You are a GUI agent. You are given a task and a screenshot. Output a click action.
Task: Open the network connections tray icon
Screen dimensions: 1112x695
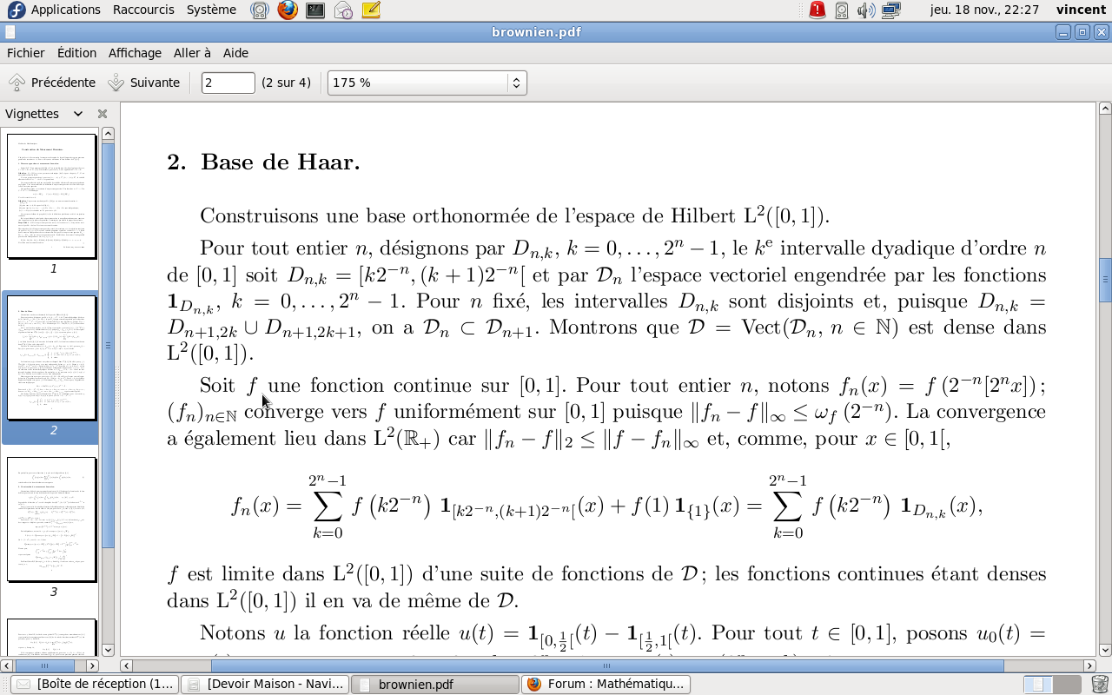tap(890, 10)
